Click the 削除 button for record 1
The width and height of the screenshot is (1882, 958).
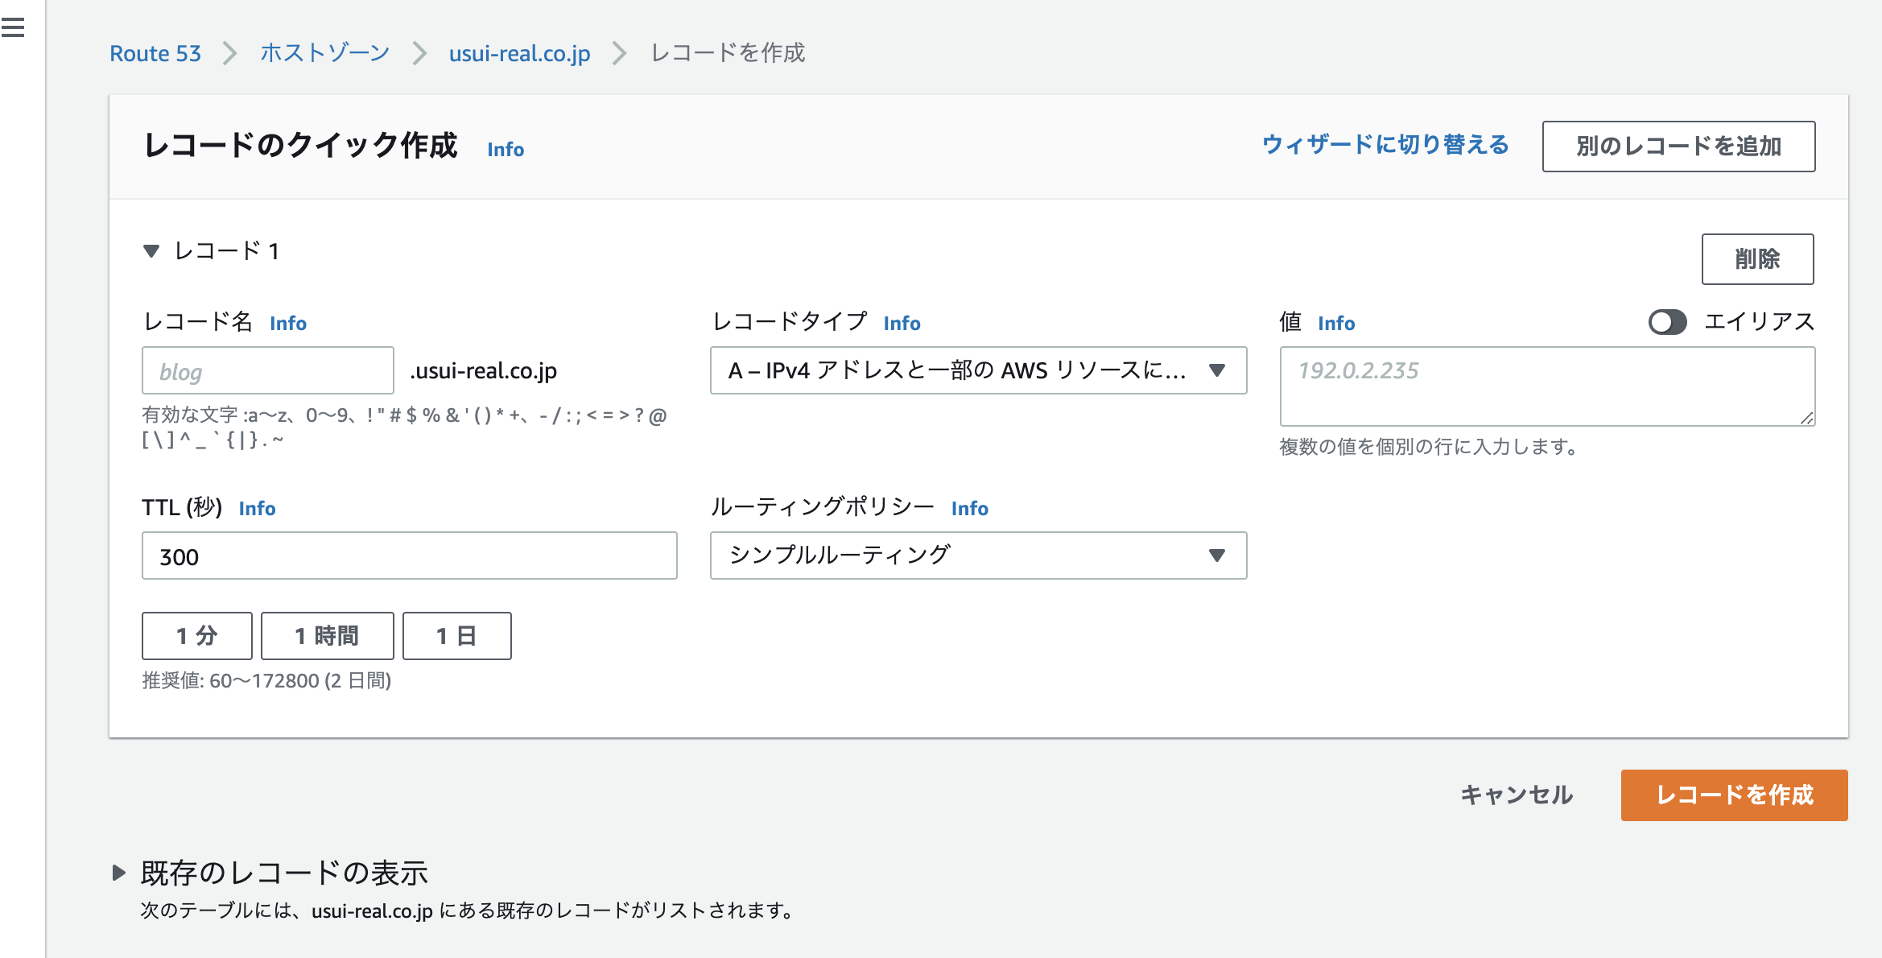1756,259
